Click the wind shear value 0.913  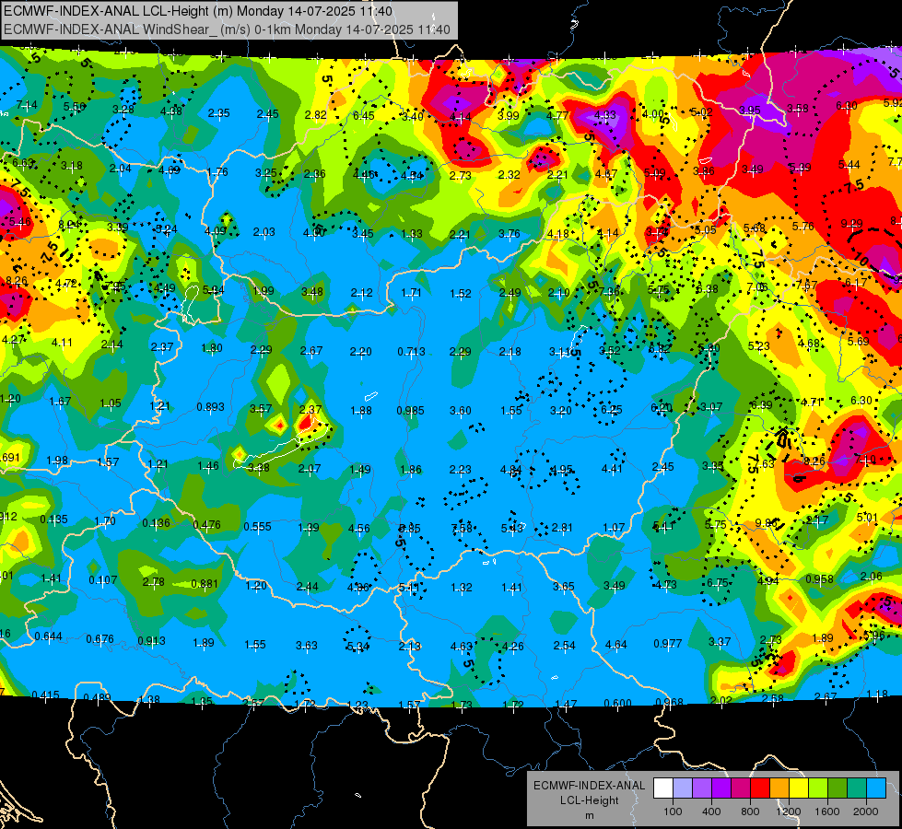tap(151, 640)
